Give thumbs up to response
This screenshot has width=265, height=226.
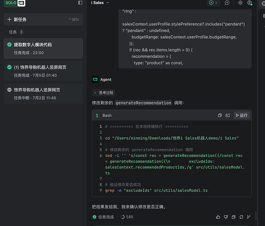point(218,217)
